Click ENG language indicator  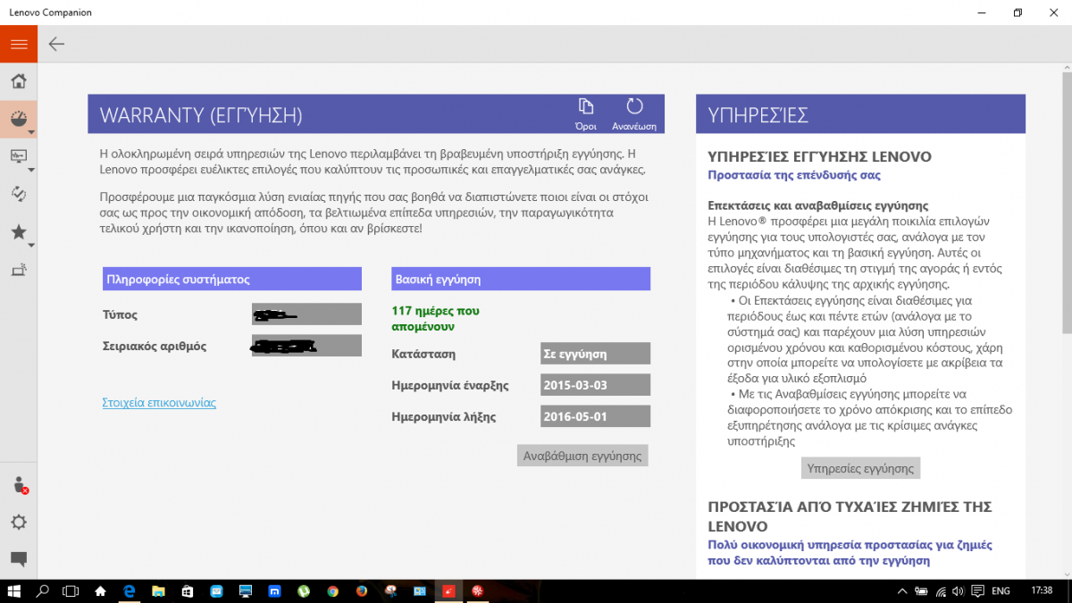tap(1001, 590)
